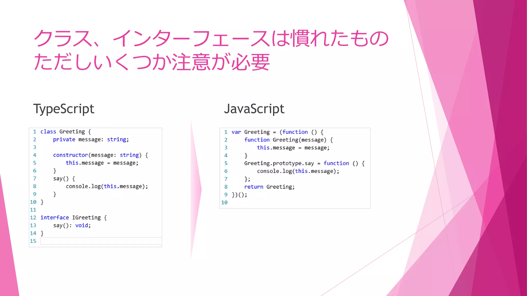Image resolution: width=527 pixels, height=296 pixels.
Task: Select the TypeScript heading
Action: pos(64,109)
